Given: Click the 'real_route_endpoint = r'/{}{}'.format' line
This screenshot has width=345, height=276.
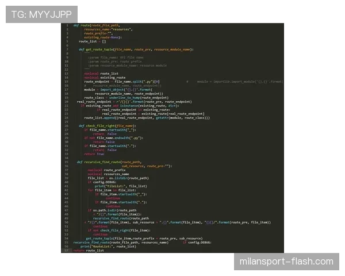Looking at the screenshot, I should pyautogui.click(x=135, y=102).
